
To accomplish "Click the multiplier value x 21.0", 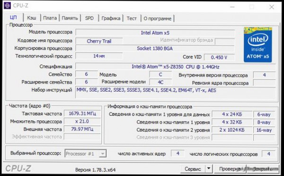I will point(82,121).
